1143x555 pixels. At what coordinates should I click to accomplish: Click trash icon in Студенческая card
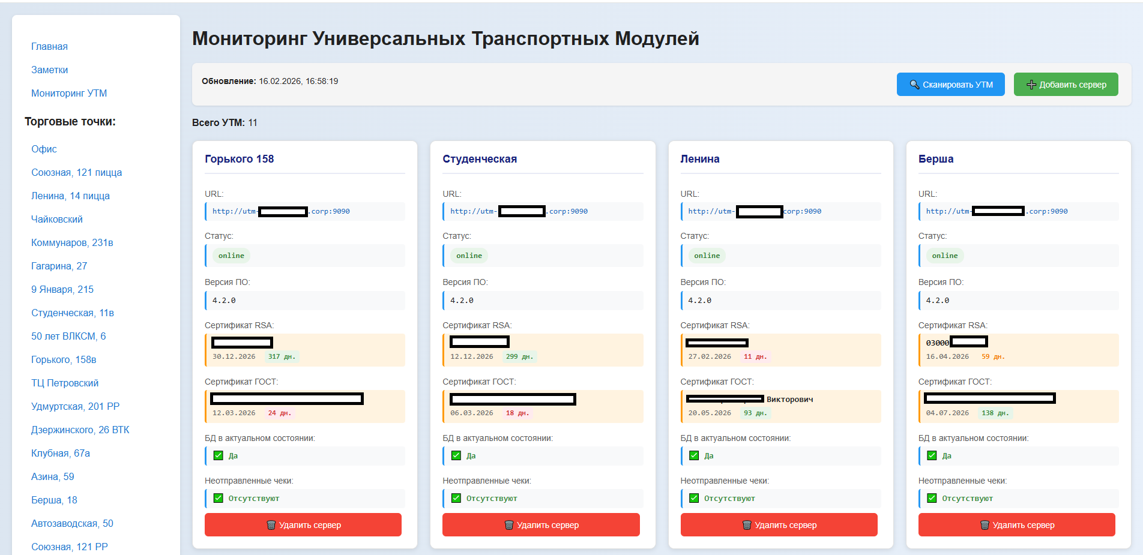click(509, 525)
